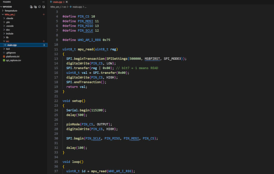Click Who_am_i in the breadcrumb
The image size is (274, 174).
pyautogui.click(x=55, y=7)
